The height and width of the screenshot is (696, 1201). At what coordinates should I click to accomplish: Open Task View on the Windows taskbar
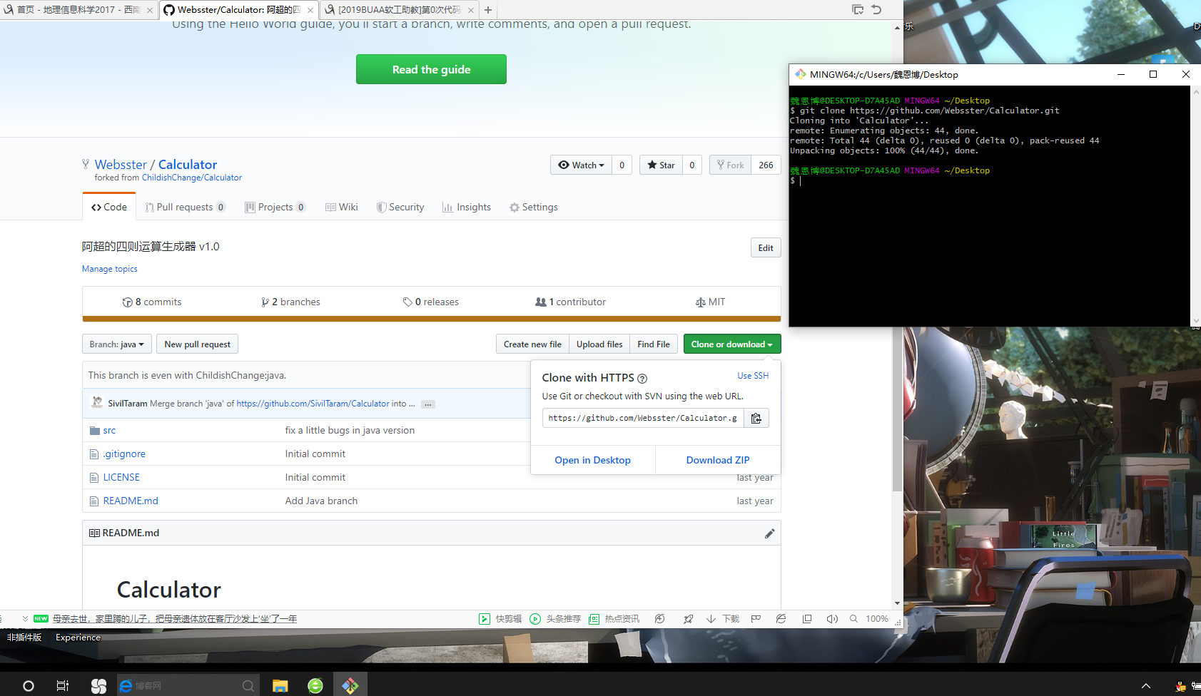click(x=63, y=686)
